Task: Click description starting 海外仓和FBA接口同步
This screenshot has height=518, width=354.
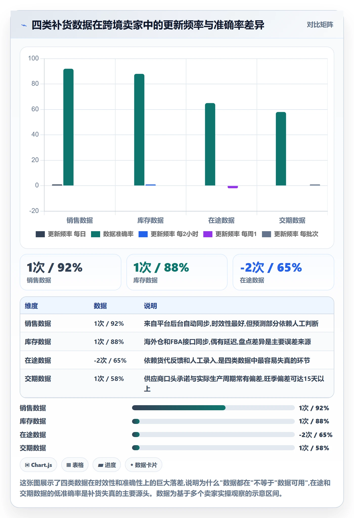Action: pos(227,342)
